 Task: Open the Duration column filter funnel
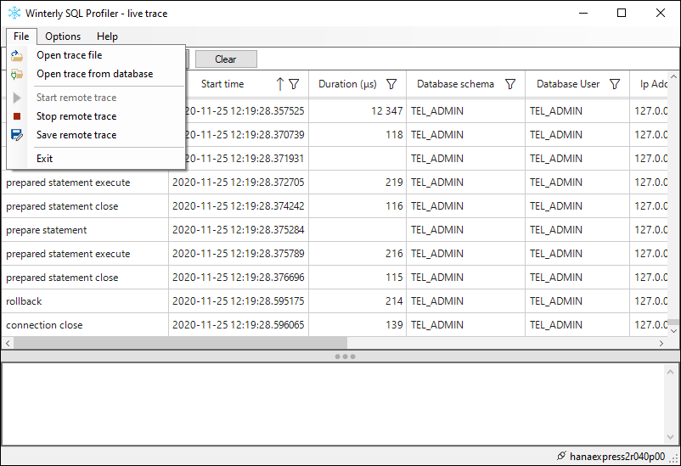391,84
